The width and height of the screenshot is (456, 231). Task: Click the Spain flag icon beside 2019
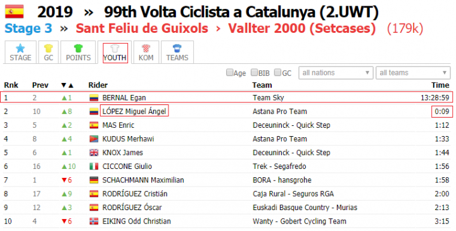[x=14, y=11]
